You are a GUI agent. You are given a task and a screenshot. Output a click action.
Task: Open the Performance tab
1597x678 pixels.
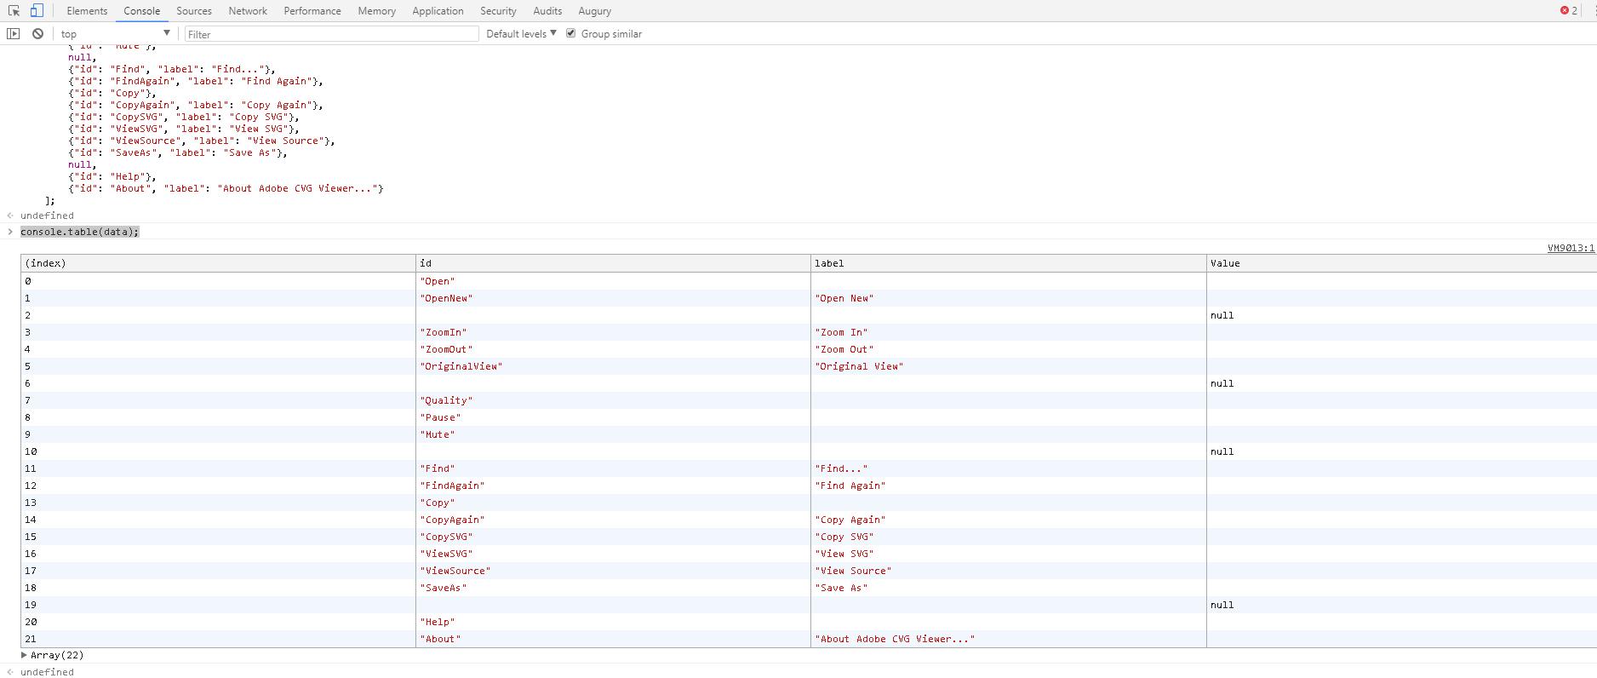point(312,11)
